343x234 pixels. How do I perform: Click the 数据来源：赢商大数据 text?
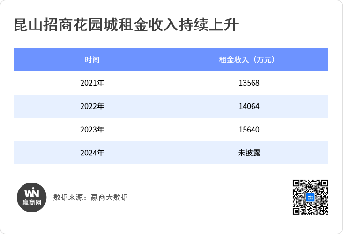click(90, 197)
